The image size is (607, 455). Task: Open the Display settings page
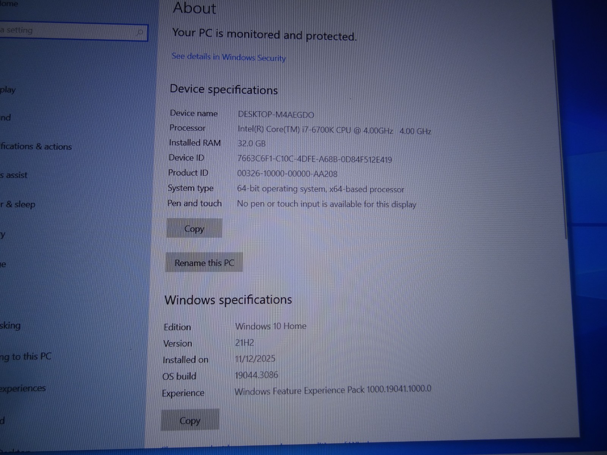[x=8, y=90]
